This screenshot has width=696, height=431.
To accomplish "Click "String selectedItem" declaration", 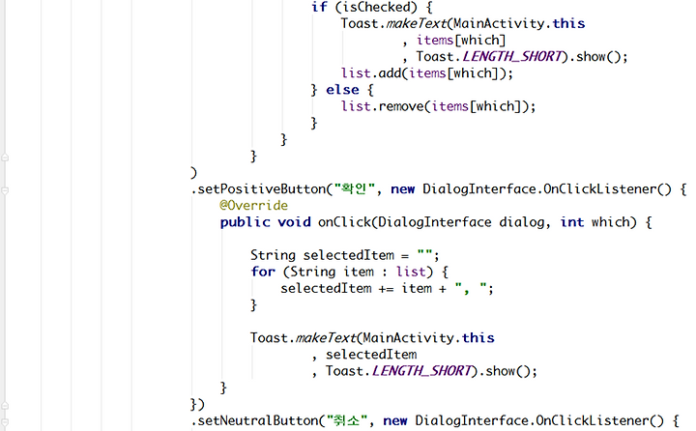I will click(322, 255).
